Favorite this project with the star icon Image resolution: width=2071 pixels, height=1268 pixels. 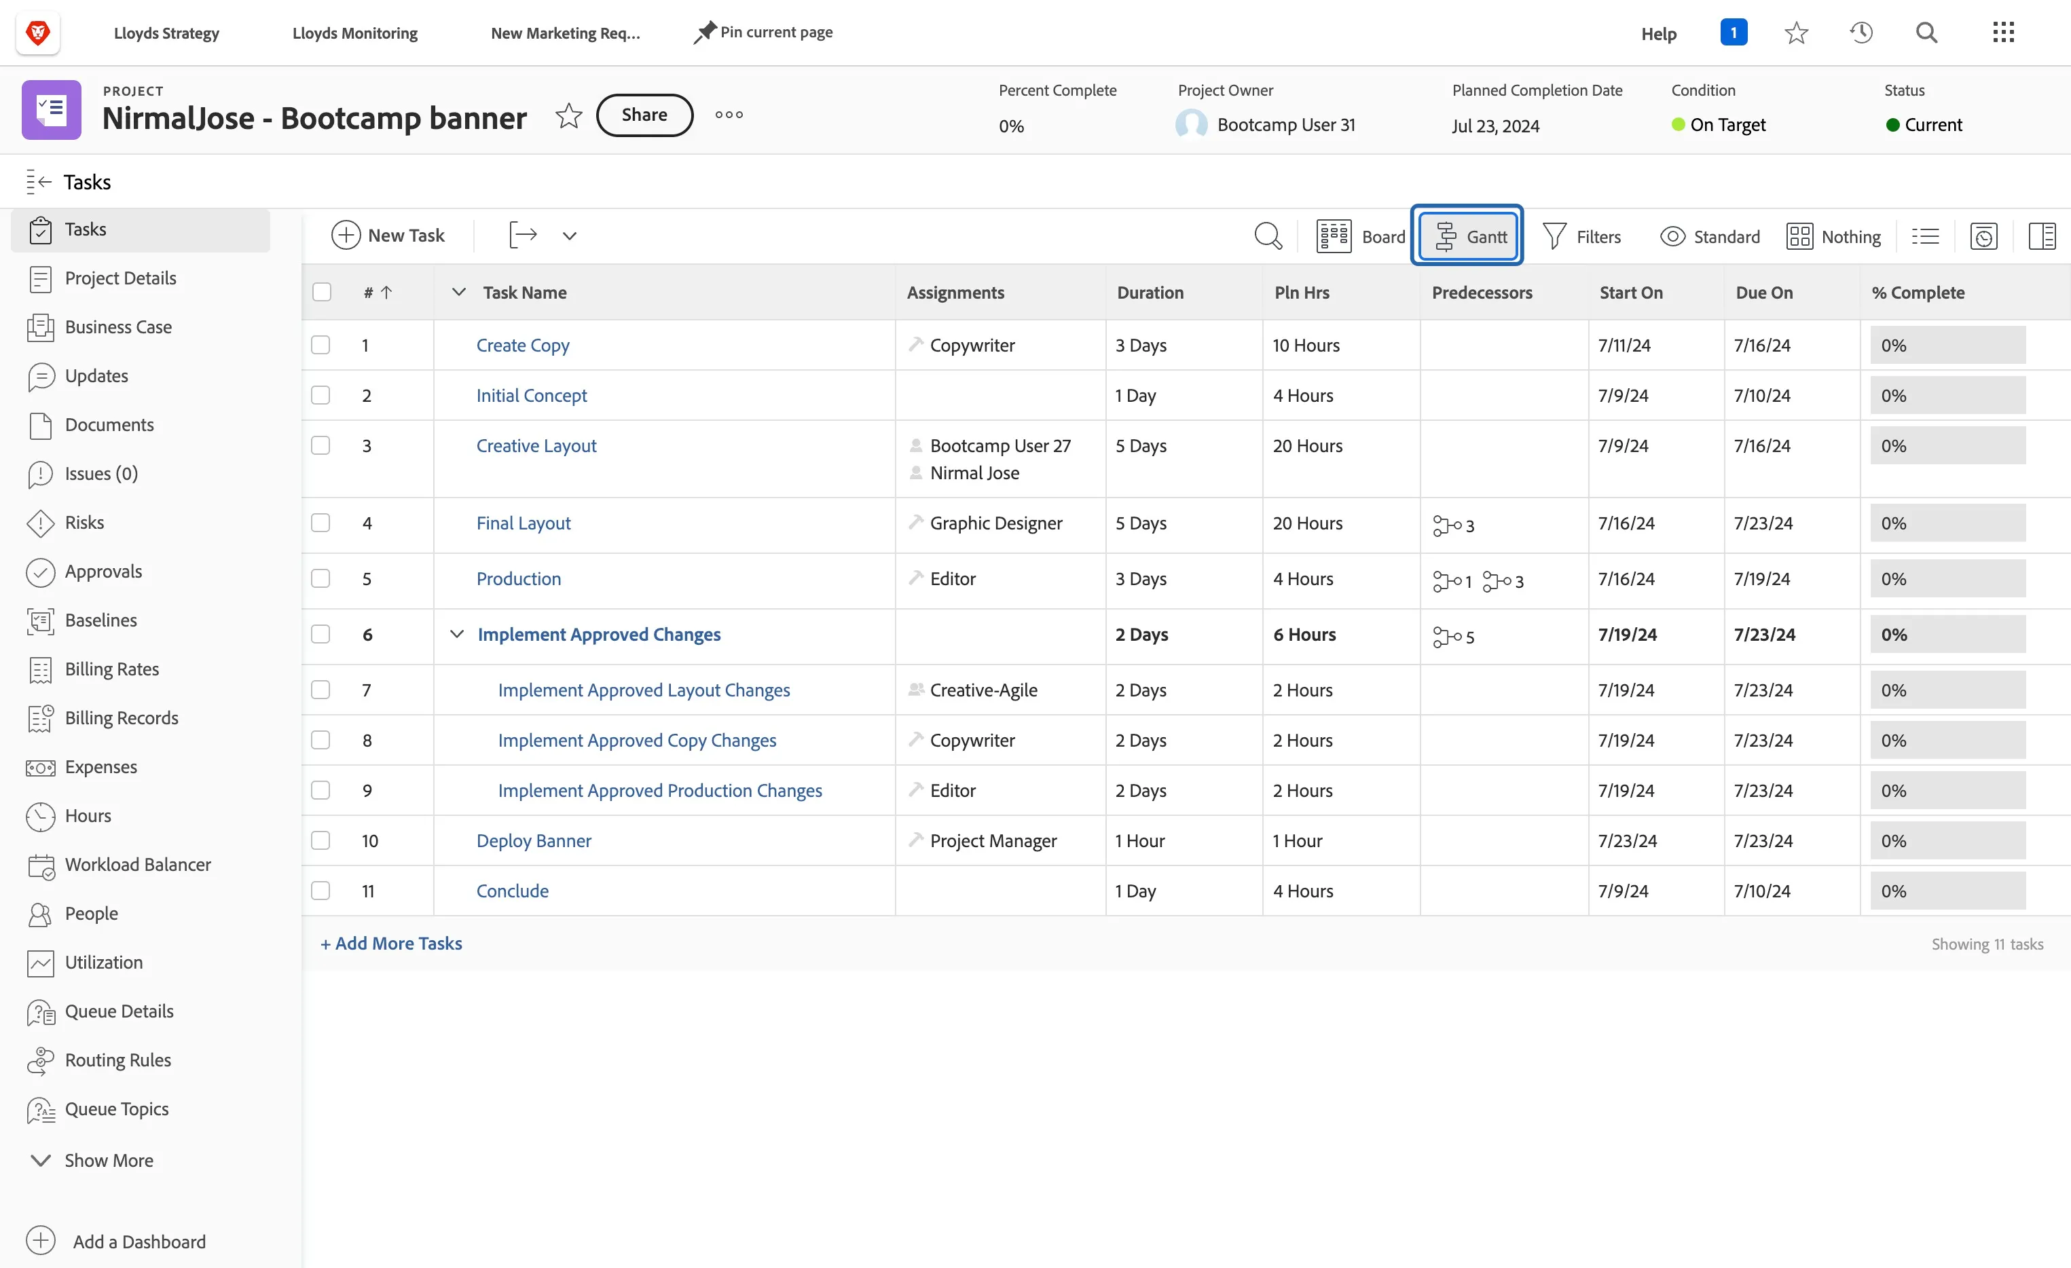click(569, 115)
